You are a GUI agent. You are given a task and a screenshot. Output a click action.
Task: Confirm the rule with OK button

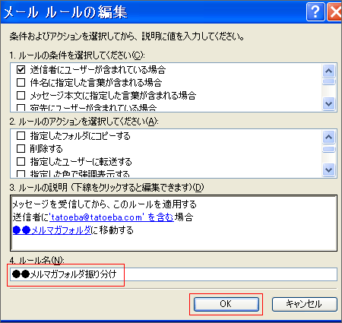pos(226,304)
